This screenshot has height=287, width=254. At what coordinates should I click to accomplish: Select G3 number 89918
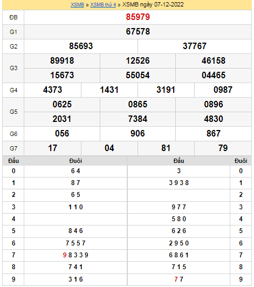(x=62, y=61)
